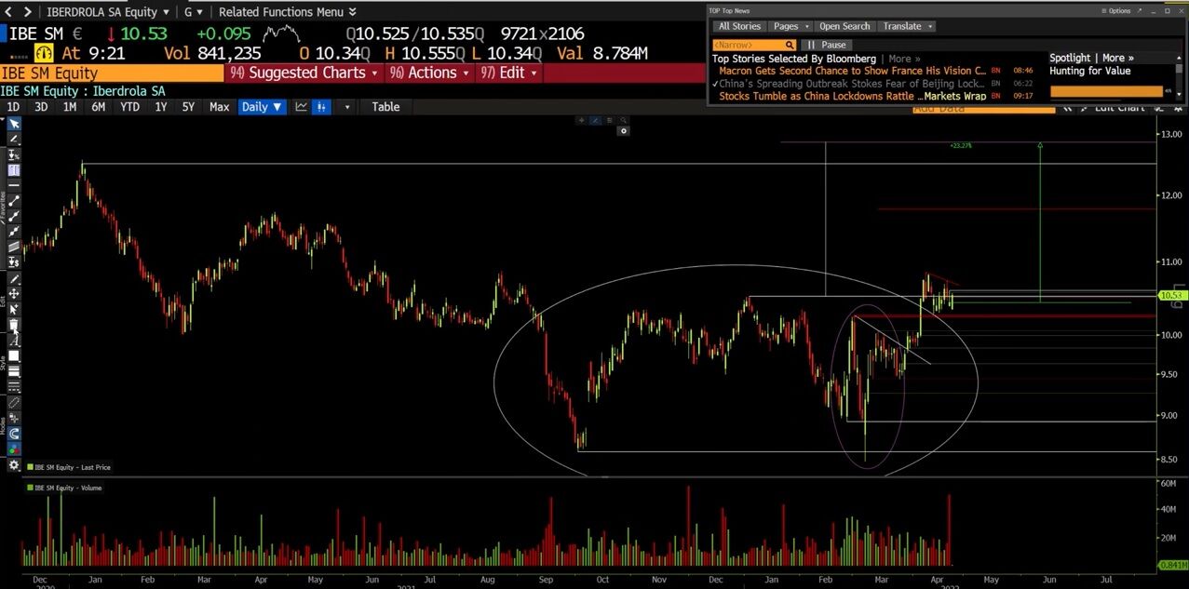Open the dashed line style icon
The width and height of the screenshot is (1189, 589).
[x=14, y=385]
